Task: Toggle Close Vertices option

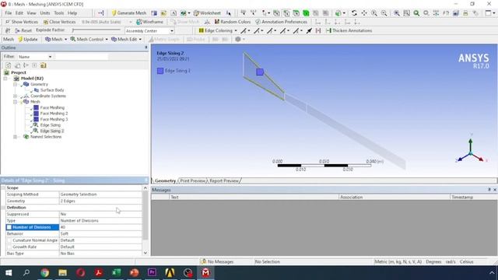Action: [59, 22]
